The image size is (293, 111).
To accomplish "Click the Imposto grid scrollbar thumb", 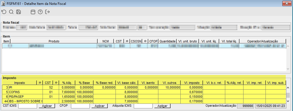I will (x=288, y=95).
